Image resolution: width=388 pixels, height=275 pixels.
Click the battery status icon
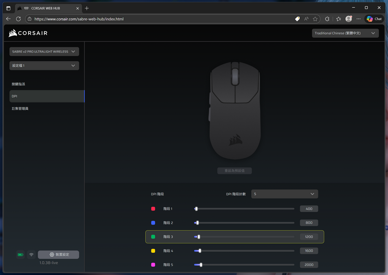pos(20,255)
